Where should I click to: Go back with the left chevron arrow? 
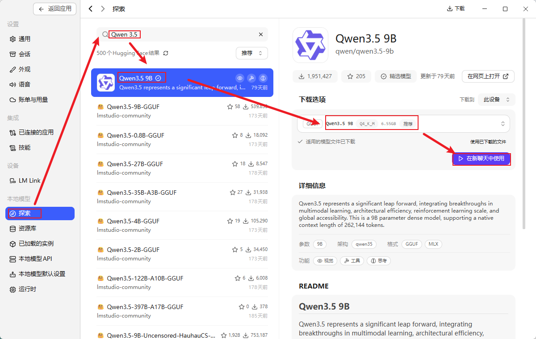point(91,8)
